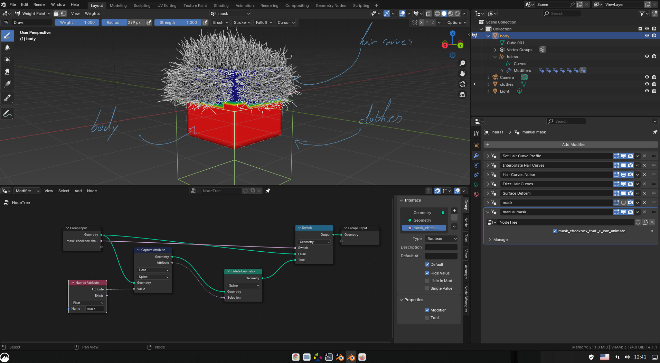660x363 pixels.
Task: Adjust the Weight slider
Action: 77,22
